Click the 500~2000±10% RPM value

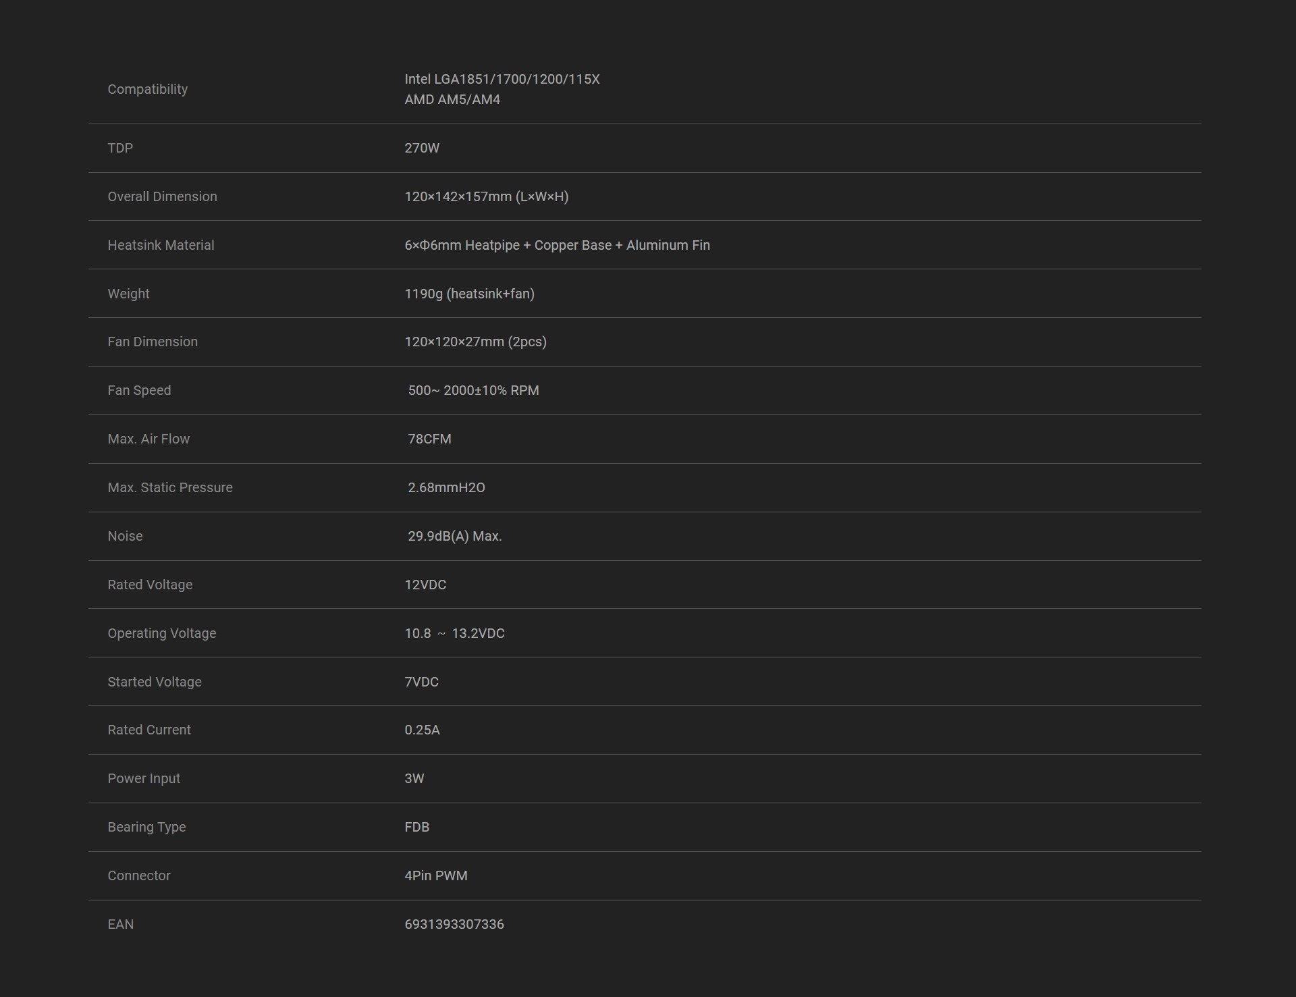tap(473, 390)
